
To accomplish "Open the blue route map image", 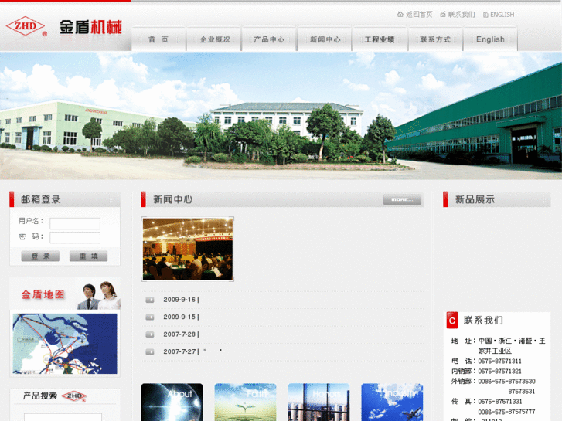I will coord(65,344).
